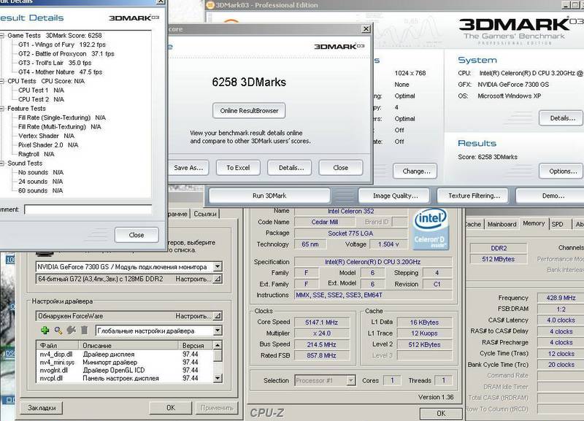Open the Processor #1 selection dropdown in CPU-Z

350,380
